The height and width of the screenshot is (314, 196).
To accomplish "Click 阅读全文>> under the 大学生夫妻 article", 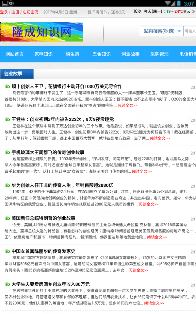I will (154, 303).
